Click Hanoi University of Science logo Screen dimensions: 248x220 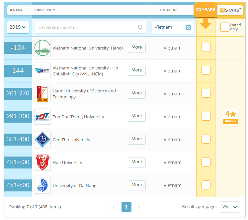[x=42, y=94]
